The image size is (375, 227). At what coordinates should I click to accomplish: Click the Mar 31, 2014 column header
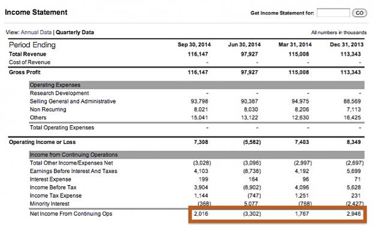(x=295, y=45)
